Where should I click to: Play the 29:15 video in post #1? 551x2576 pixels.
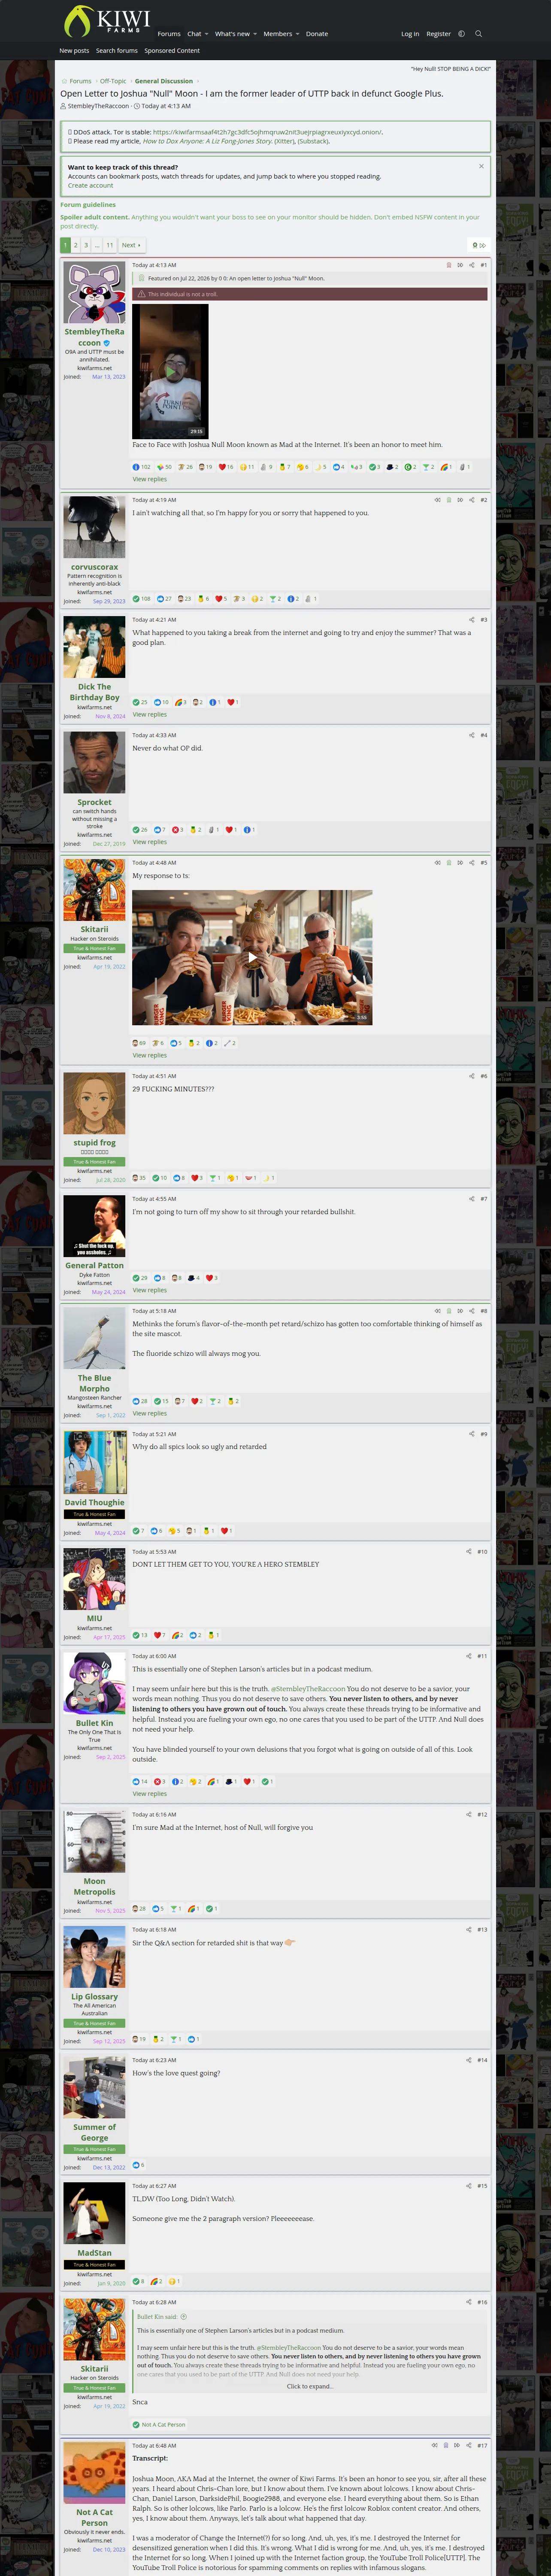pyautogui.click(x=170, y=371)
